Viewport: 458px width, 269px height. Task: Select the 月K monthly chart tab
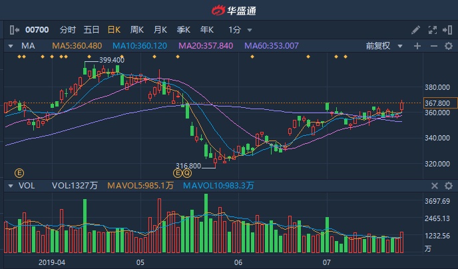[x=160, y=30]
